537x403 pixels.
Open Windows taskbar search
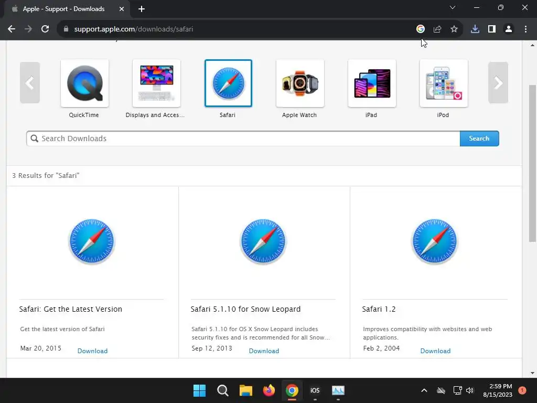(222, 390)
